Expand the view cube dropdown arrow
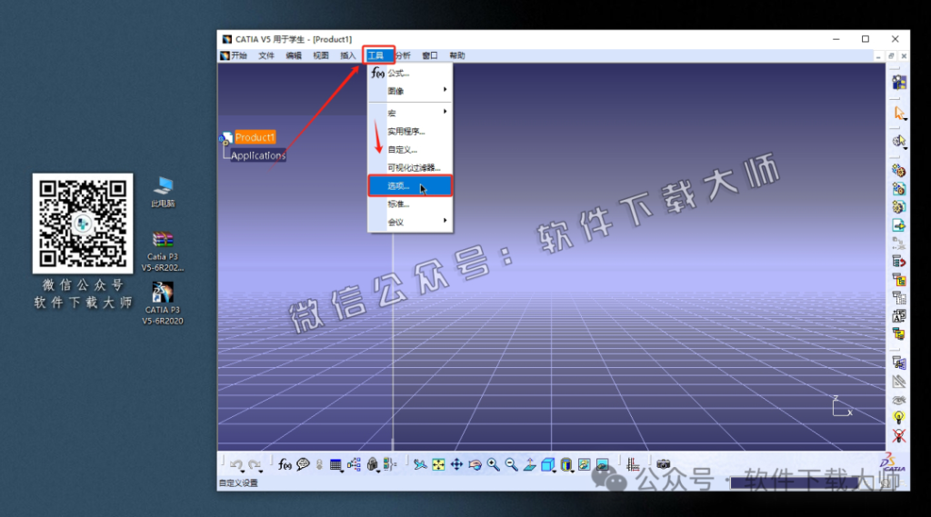931x517 pixels. pos(555,471)
